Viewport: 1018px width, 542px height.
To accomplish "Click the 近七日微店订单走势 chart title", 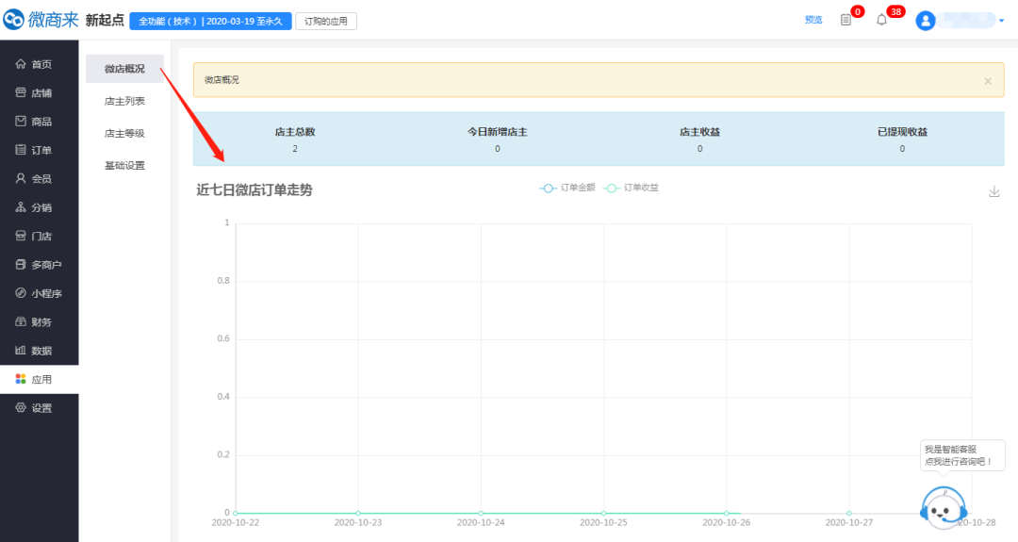I will 254,190.
